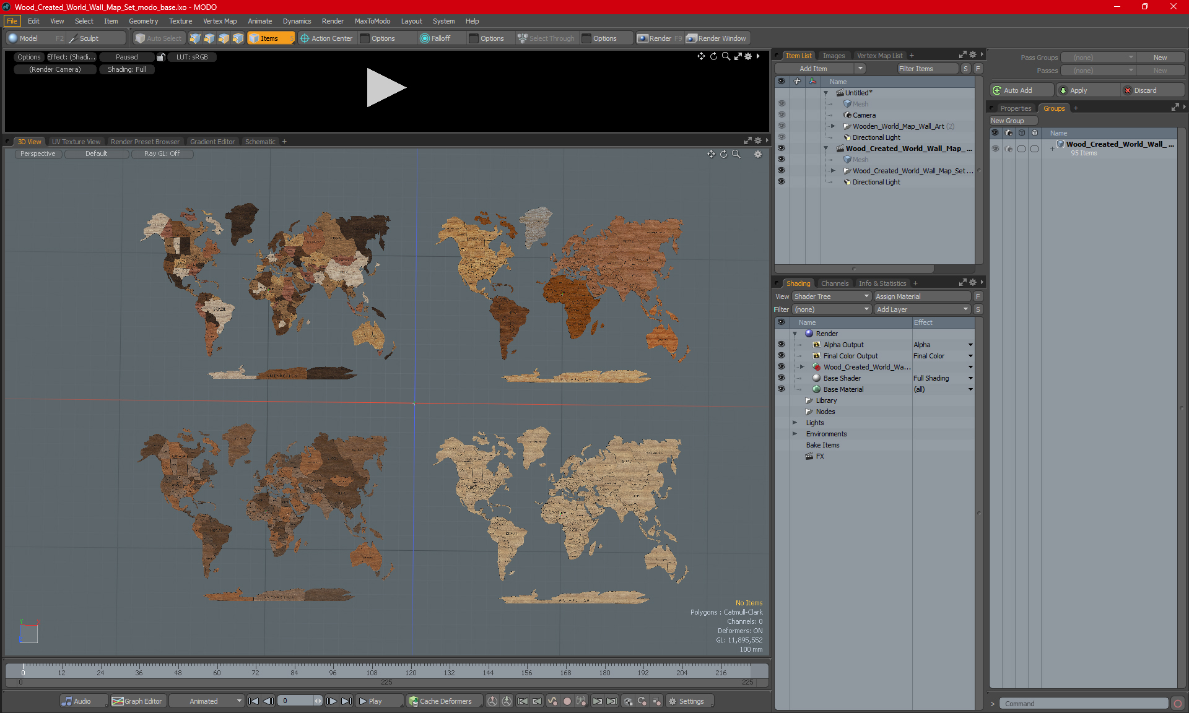Toggle Base Shader visibility eye
This screenshot has width=1189, height=713.
(782, 378)
